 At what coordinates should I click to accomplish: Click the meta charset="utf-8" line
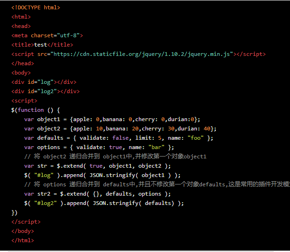tap(47, 35)
